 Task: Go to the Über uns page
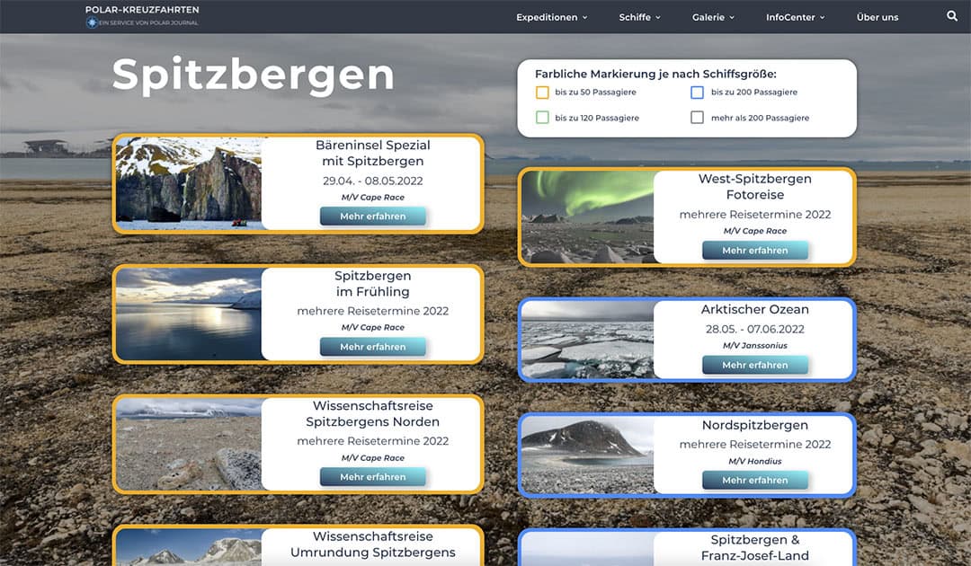coord(877,17)
